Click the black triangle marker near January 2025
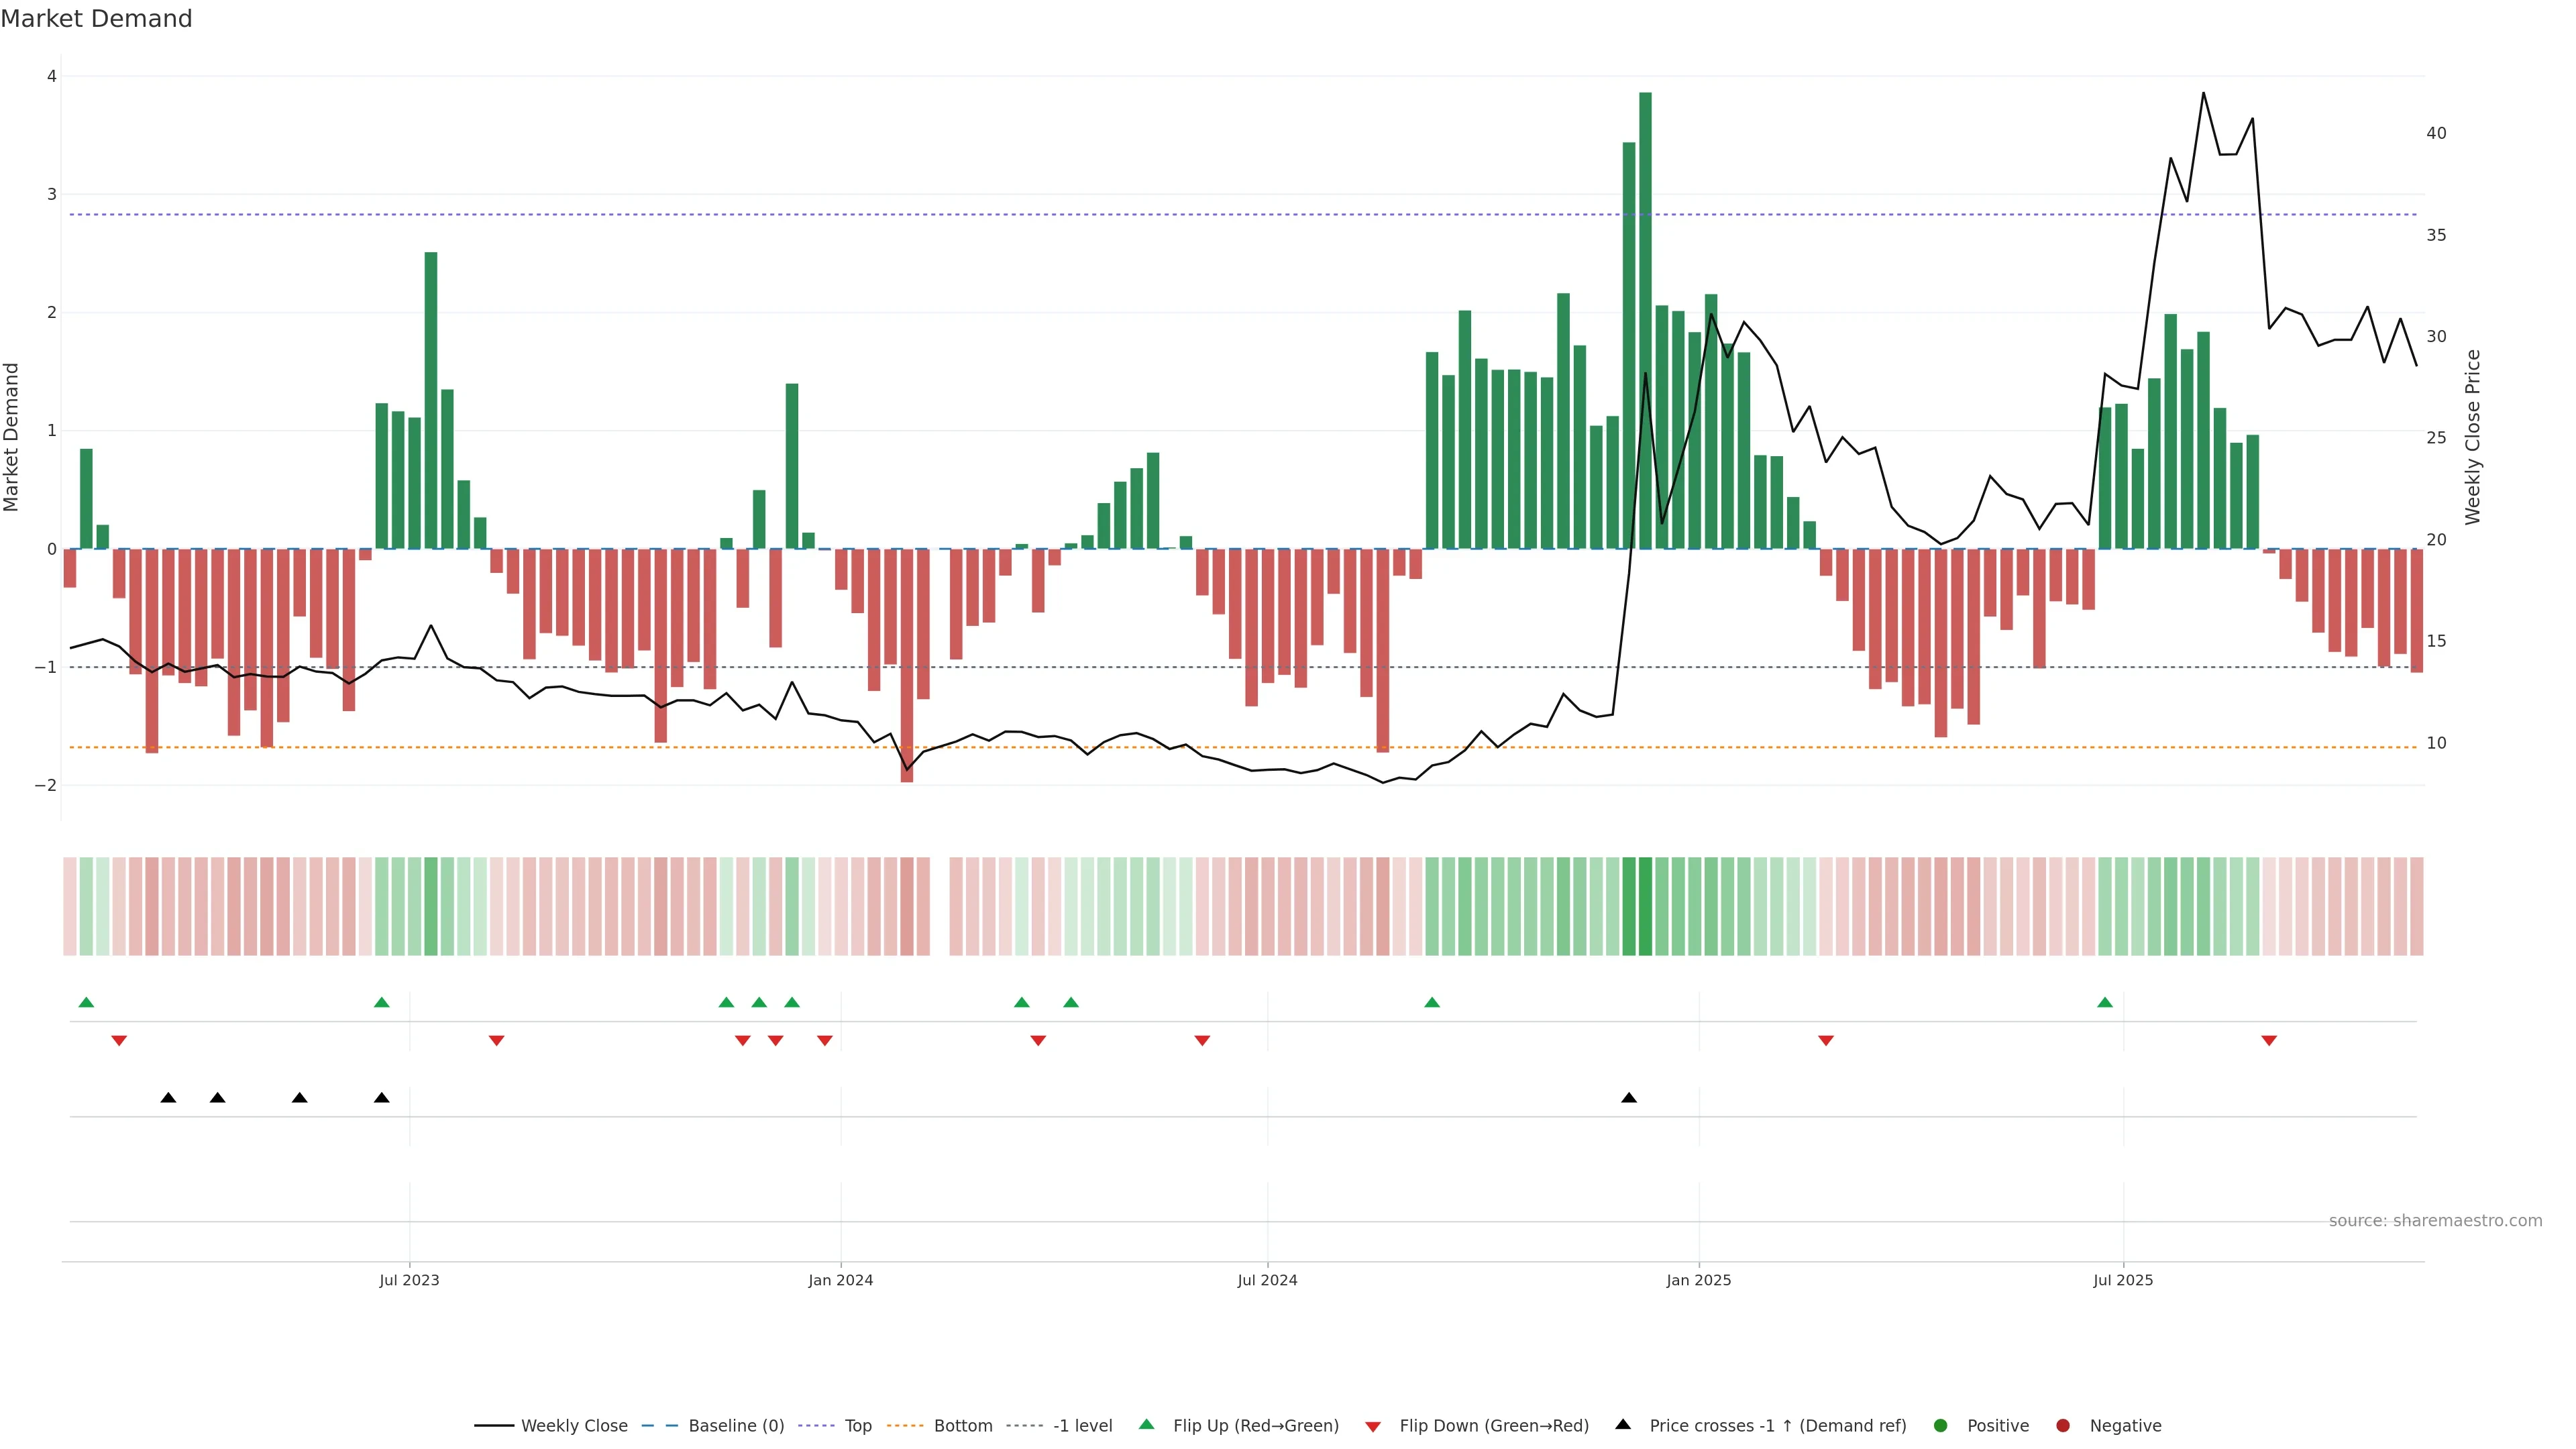2576x1449 pixels. coord(1629,1098)
